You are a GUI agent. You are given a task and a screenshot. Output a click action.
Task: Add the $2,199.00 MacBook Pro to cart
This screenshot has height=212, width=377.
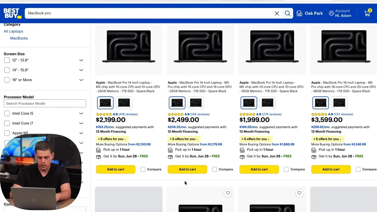[x=116, y=169]
